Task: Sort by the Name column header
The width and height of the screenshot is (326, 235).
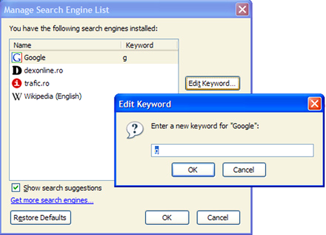Action: pyautogui.click(x=65, y=45)
